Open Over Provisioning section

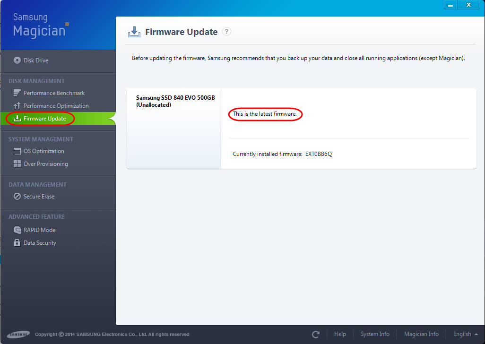tap(46, 164)
